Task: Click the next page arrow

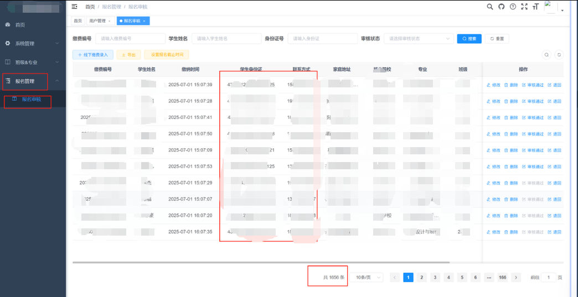Action: [x=515, y=278]
